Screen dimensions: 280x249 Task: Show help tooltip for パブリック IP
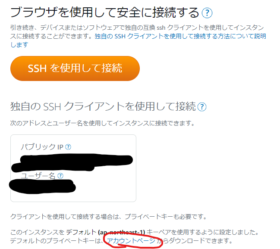[68, 147]
